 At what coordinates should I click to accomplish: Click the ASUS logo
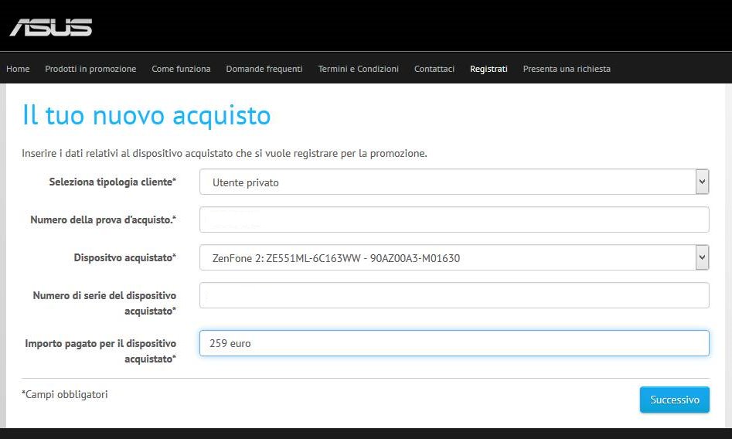click(x=51, y=27)
